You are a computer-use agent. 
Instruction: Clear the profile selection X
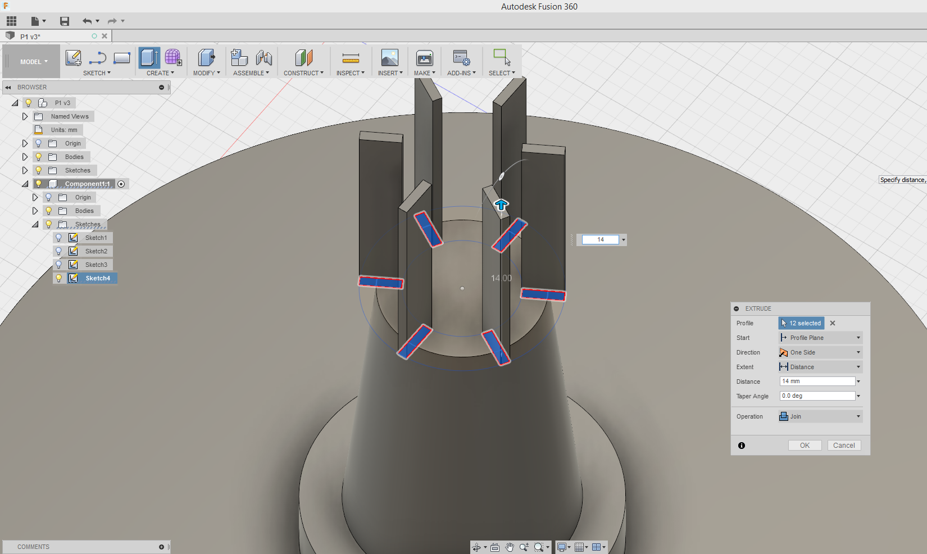(833, 323)
